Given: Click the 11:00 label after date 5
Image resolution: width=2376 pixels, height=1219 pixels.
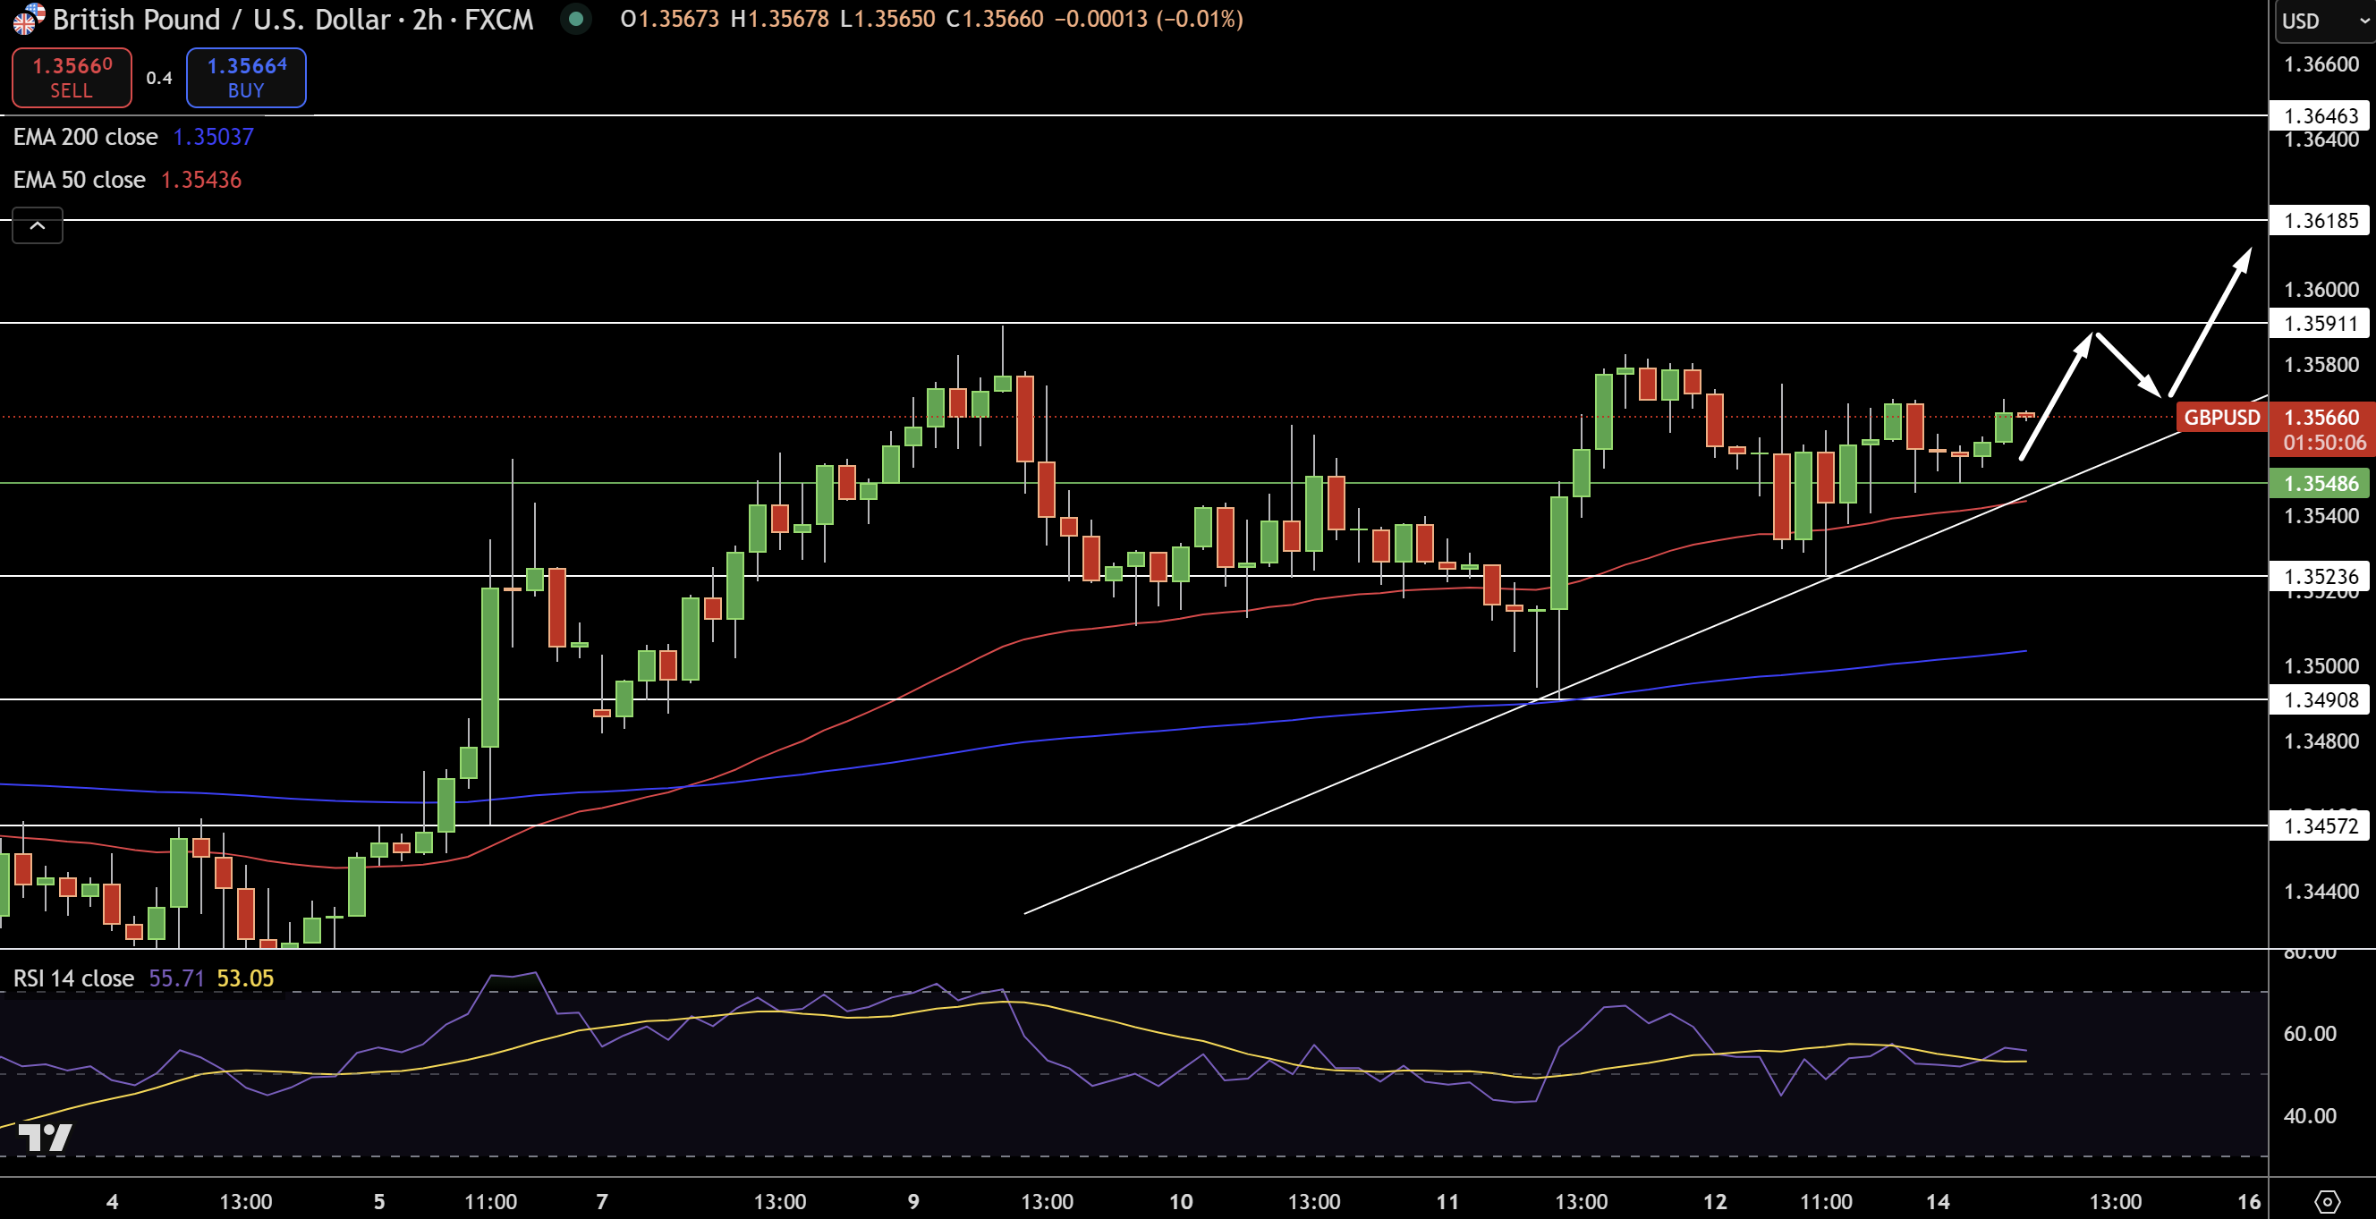Looking at the screenshot, I should point(491,1201).
